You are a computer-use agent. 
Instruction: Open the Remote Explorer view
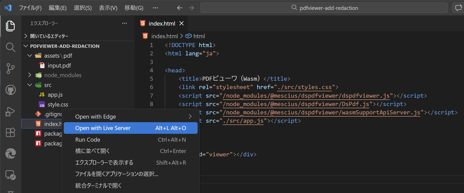10,175
